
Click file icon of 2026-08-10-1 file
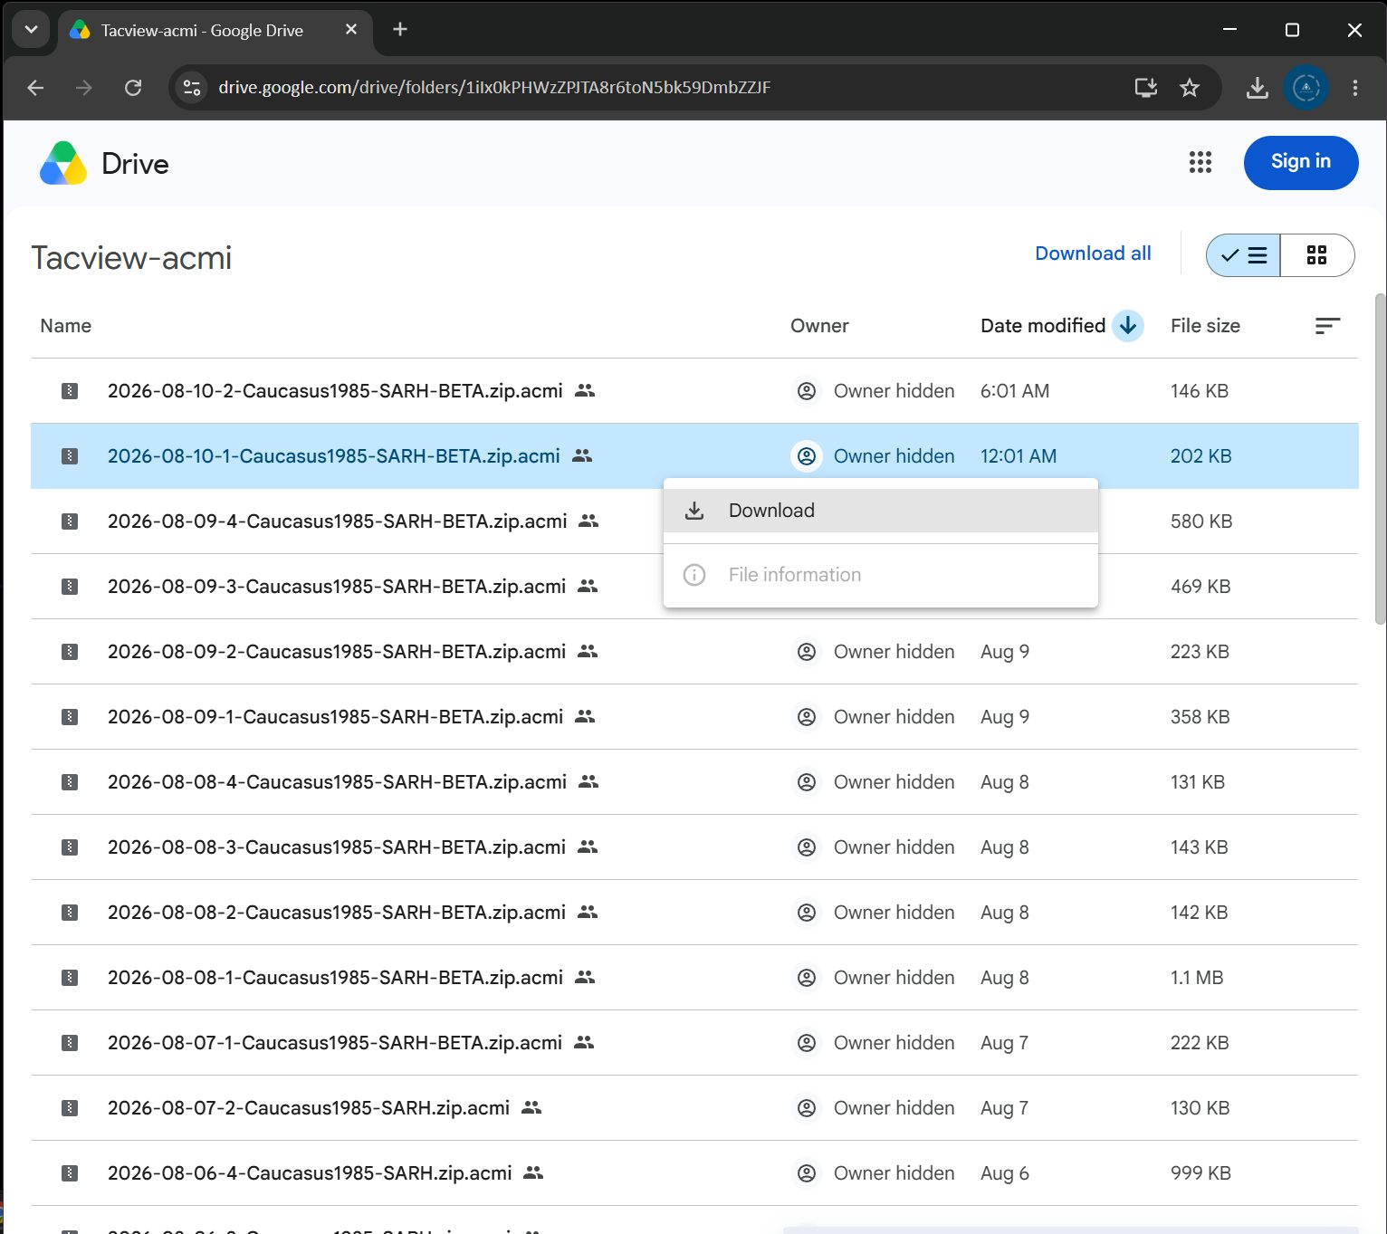pyautogui.click(x=70, y=456)
